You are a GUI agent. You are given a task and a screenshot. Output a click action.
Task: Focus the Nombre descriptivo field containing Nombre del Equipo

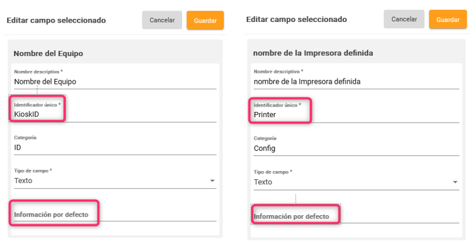115,82
